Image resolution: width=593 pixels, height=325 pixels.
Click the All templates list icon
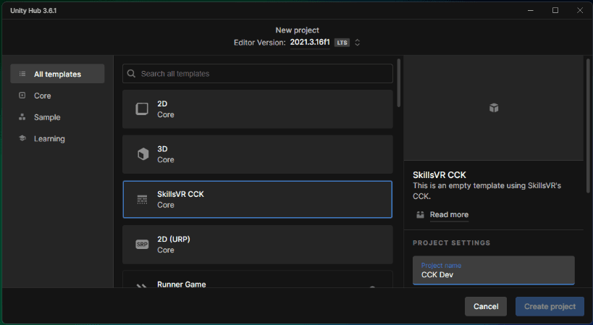[22, 74]
